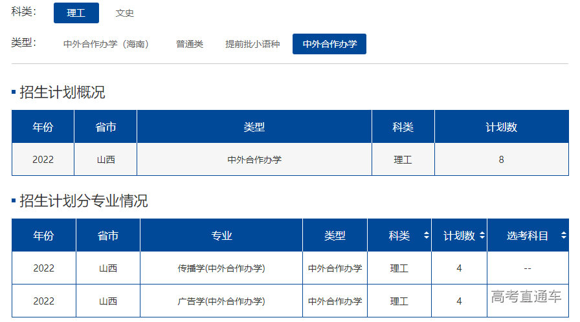Click plan count 4 in 广告学 row
Screen dimensions: 580x322
click(459, 301)
